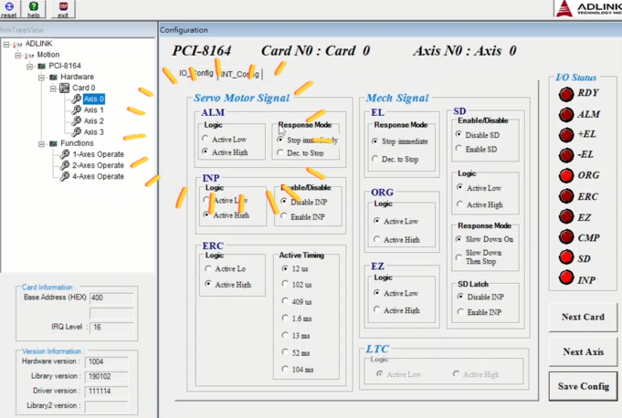Select ALM logic Active Low
This screenshot has width=622, height=418.
point(206,139)
